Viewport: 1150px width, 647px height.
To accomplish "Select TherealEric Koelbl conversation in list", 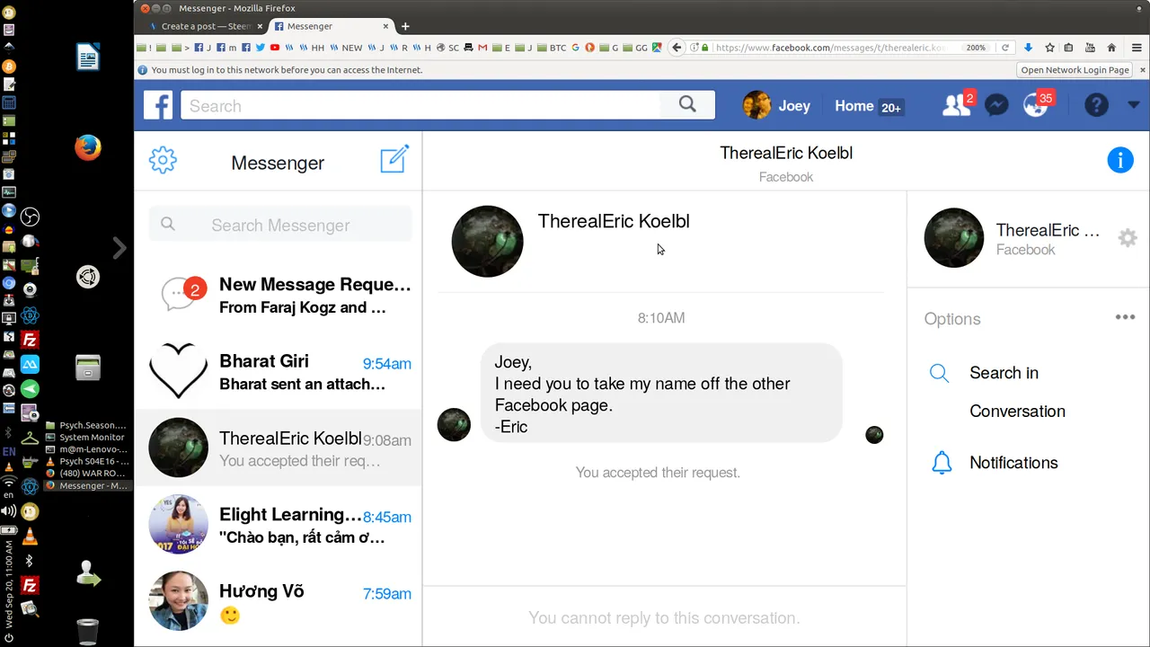I will pos(279,448).
